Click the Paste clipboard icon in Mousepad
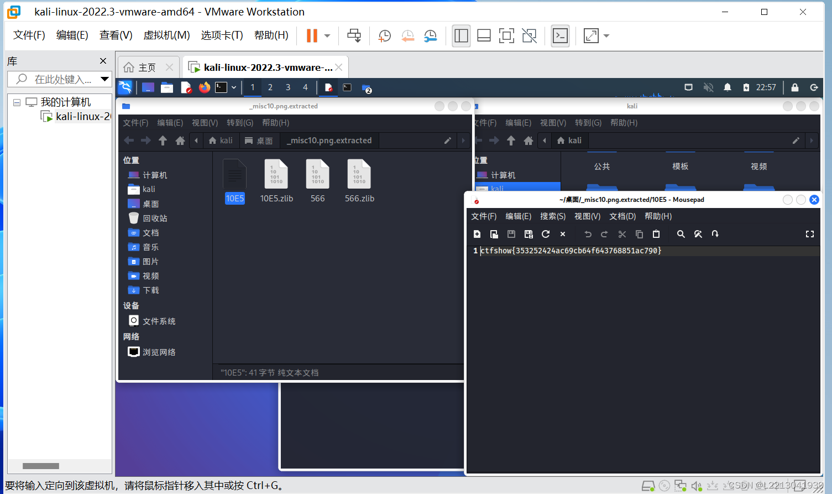The height and width of the screenshot is (494, 832). 656,234
